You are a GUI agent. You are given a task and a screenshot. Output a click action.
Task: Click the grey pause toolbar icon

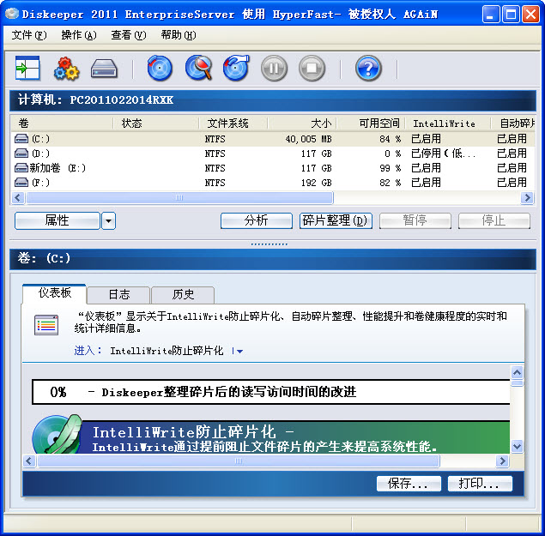tap(275, 69)
